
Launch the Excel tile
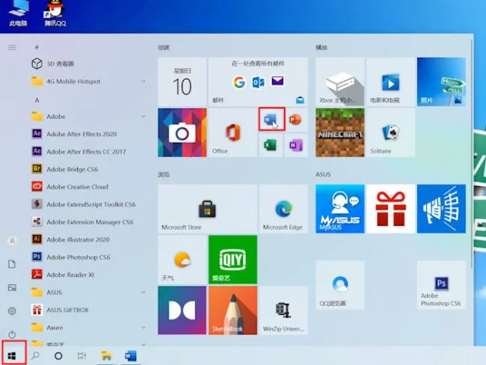[270, 145]
